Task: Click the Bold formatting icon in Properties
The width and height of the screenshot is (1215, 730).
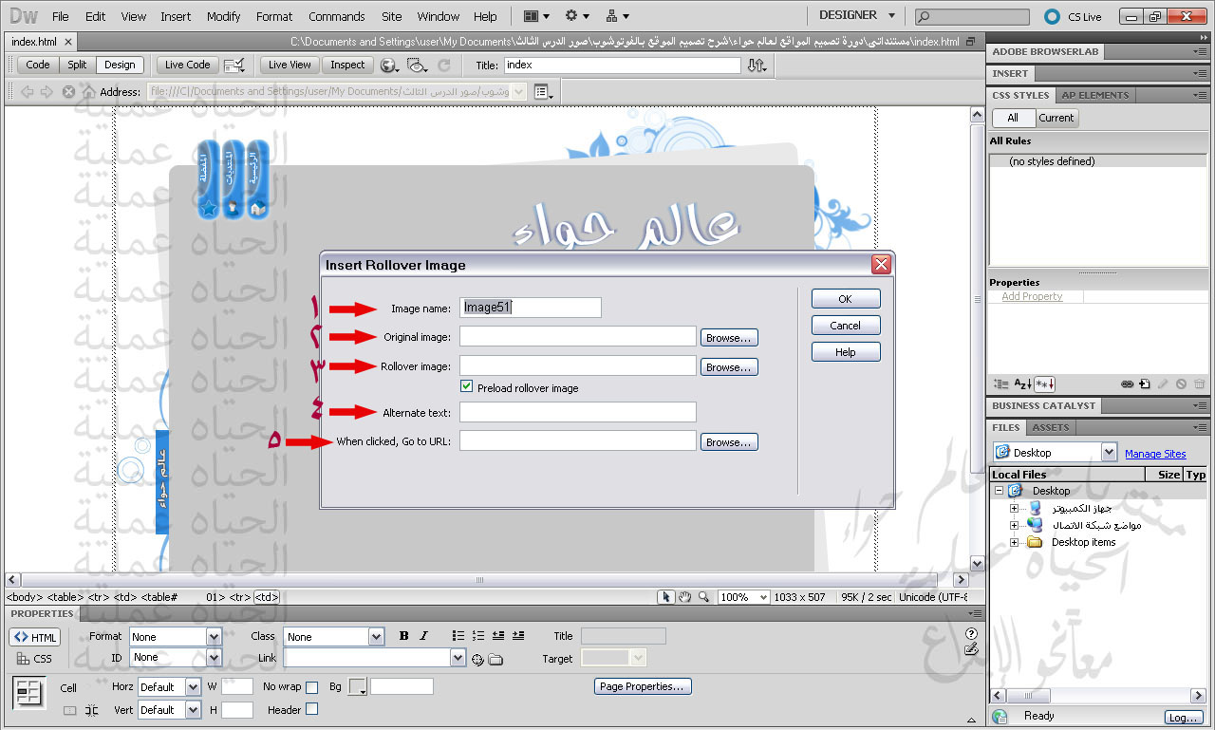Action: 403,636
